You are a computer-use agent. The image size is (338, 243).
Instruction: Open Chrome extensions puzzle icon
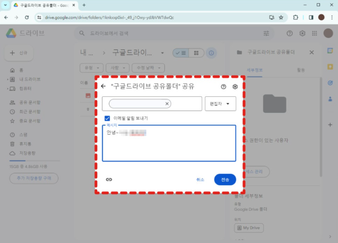pos(295,17)
